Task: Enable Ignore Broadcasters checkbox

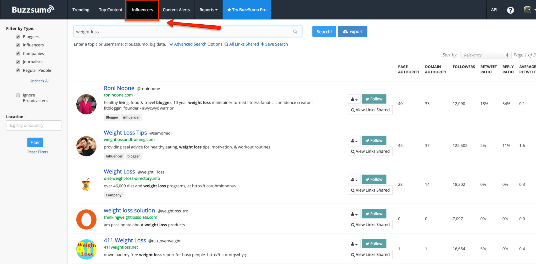Action: click(x=18, y=95)
